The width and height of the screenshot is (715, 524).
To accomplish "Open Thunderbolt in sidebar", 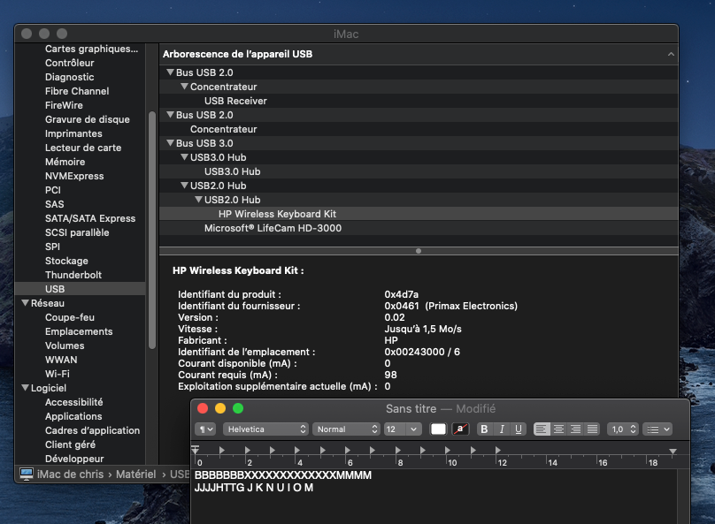I will [73, 275].
